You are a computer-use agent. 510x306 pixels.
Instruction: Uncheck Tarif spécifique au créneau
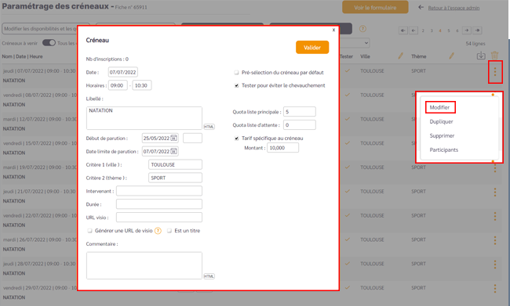click(x=236, y=139)
